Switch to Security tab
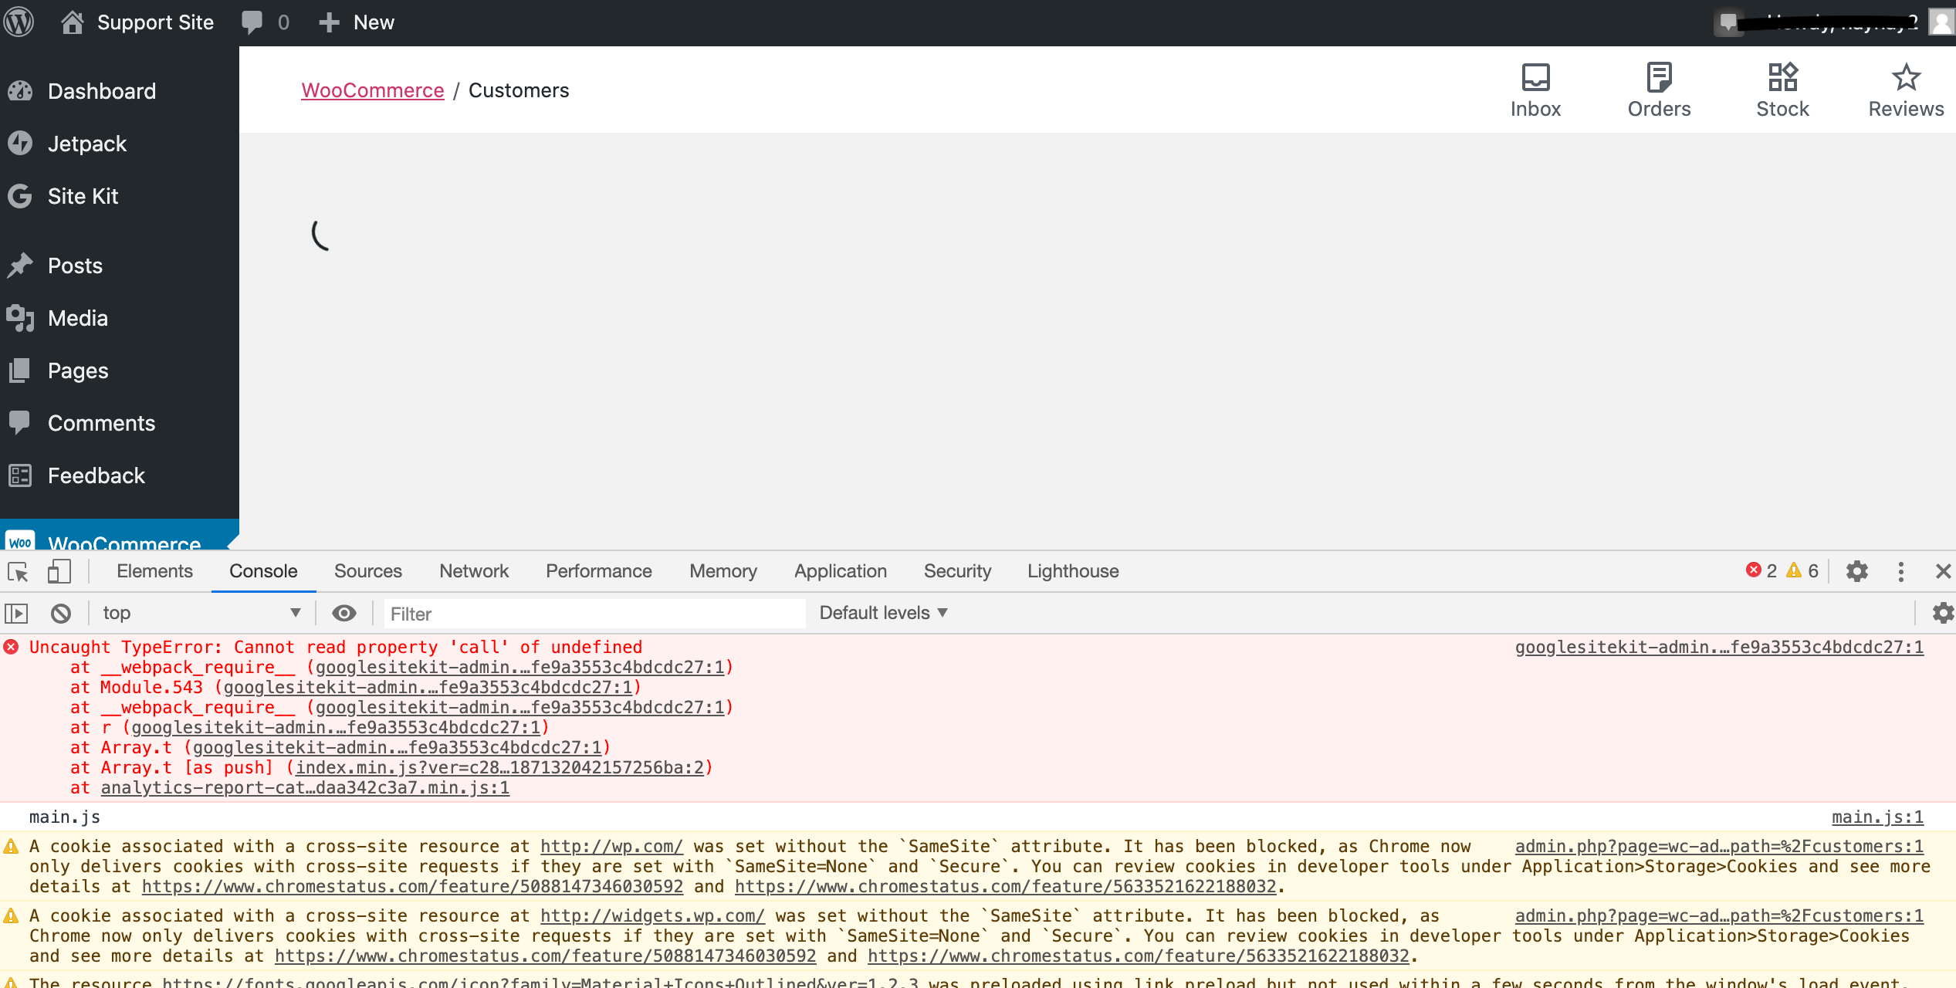Viewport: 1956px width, 988px height. click(957, 571)
